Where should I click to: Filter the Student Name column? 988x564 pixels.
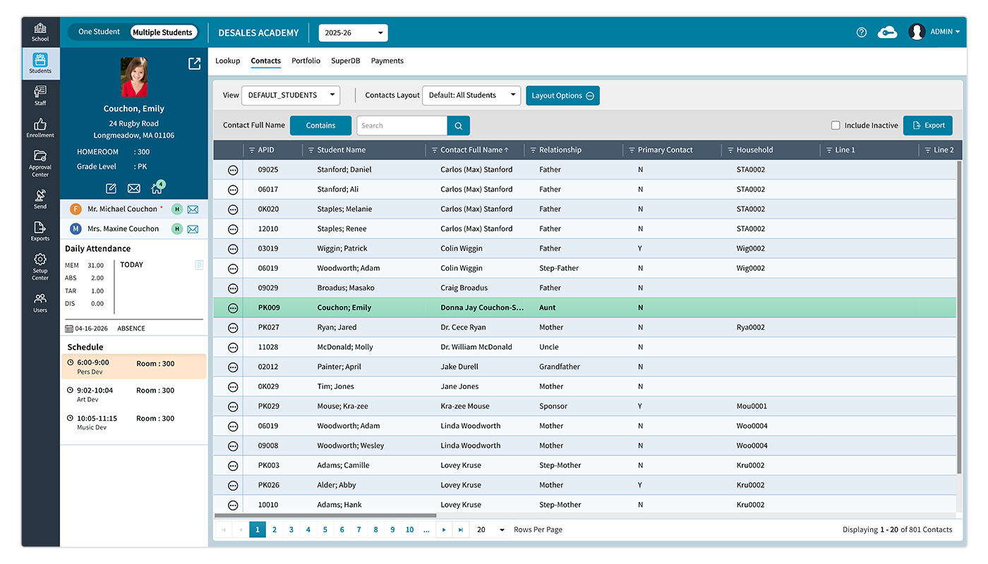click(311, 150)
